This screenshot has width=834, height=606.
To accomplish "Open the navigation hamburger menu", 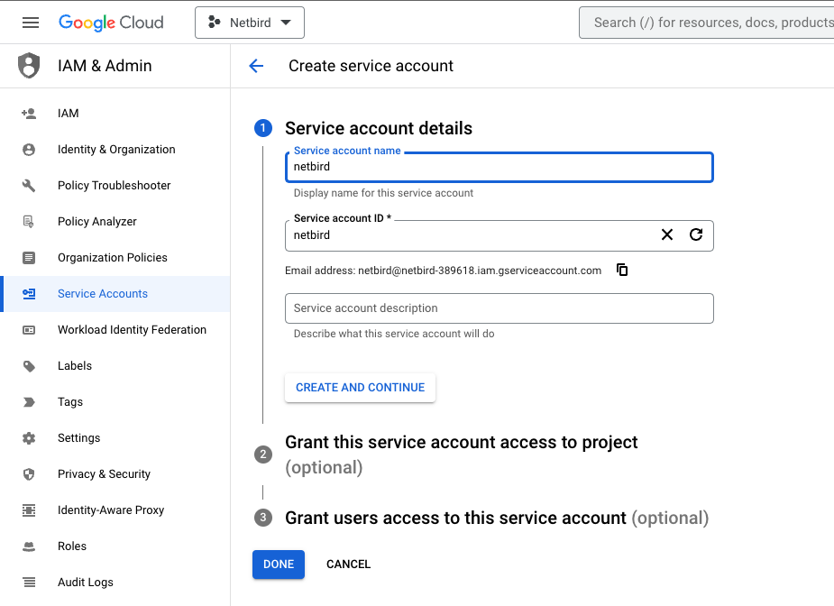I will (x=30, y=23).
